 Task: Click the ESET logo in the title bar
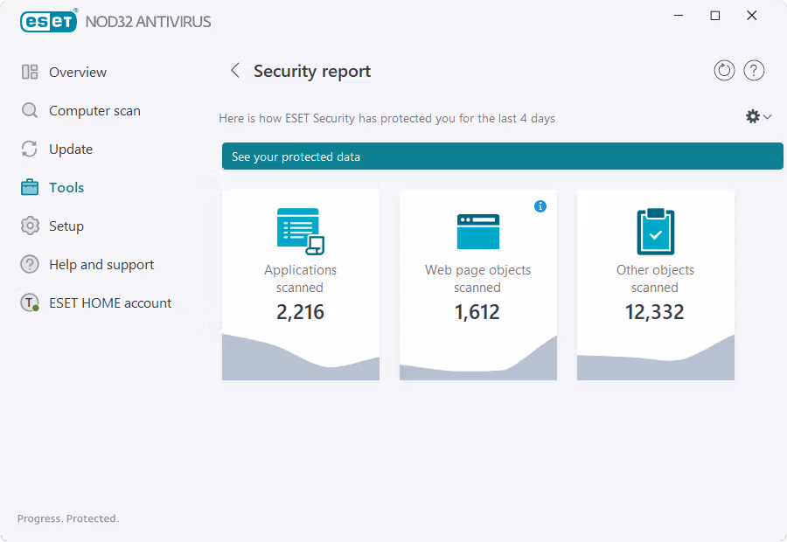(x=49, y=21)
